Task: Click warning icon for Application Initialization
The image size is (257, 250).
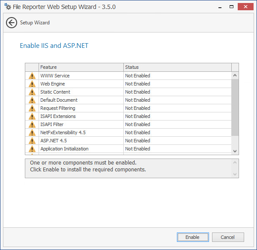Action: (32, 149)
